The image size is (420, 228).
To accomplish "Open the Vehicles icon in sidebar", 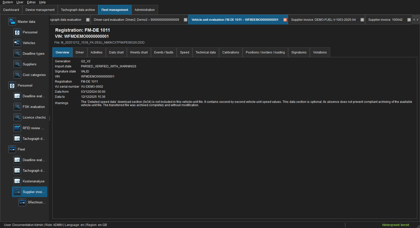I will (x=17, y=43).
